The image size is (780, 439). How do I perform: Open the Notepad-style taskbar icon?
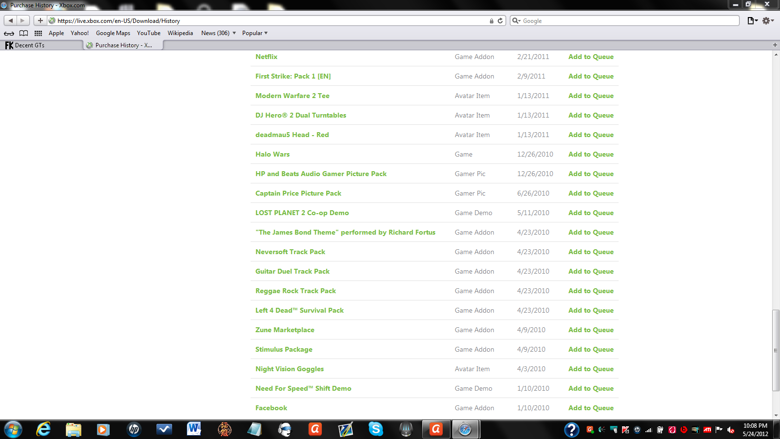pos(254,429)
